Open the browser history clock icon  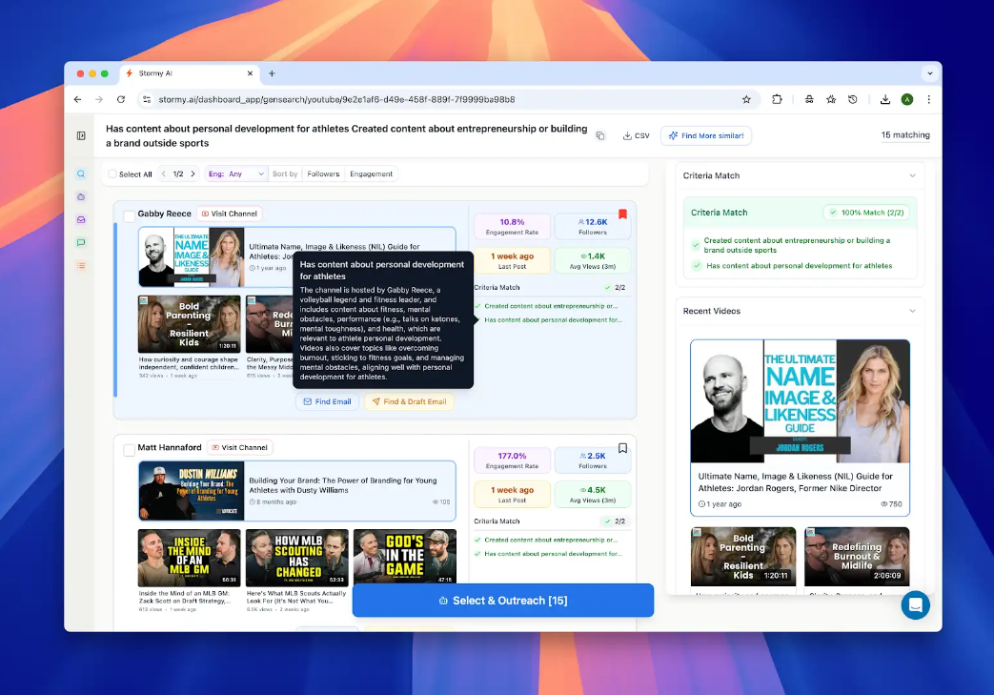[x=853, y=99]
